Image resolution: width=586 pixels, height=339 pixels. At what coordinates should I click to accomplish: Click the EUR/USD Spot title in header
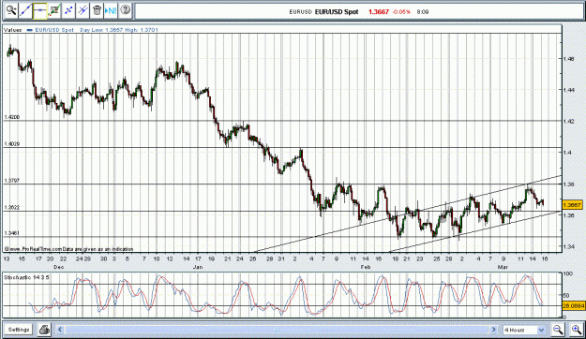point(337,12)
